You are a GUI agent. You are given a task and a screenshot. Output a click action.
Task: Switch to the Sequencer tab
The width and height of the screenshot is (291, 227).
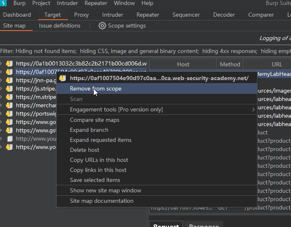point(186,15)
